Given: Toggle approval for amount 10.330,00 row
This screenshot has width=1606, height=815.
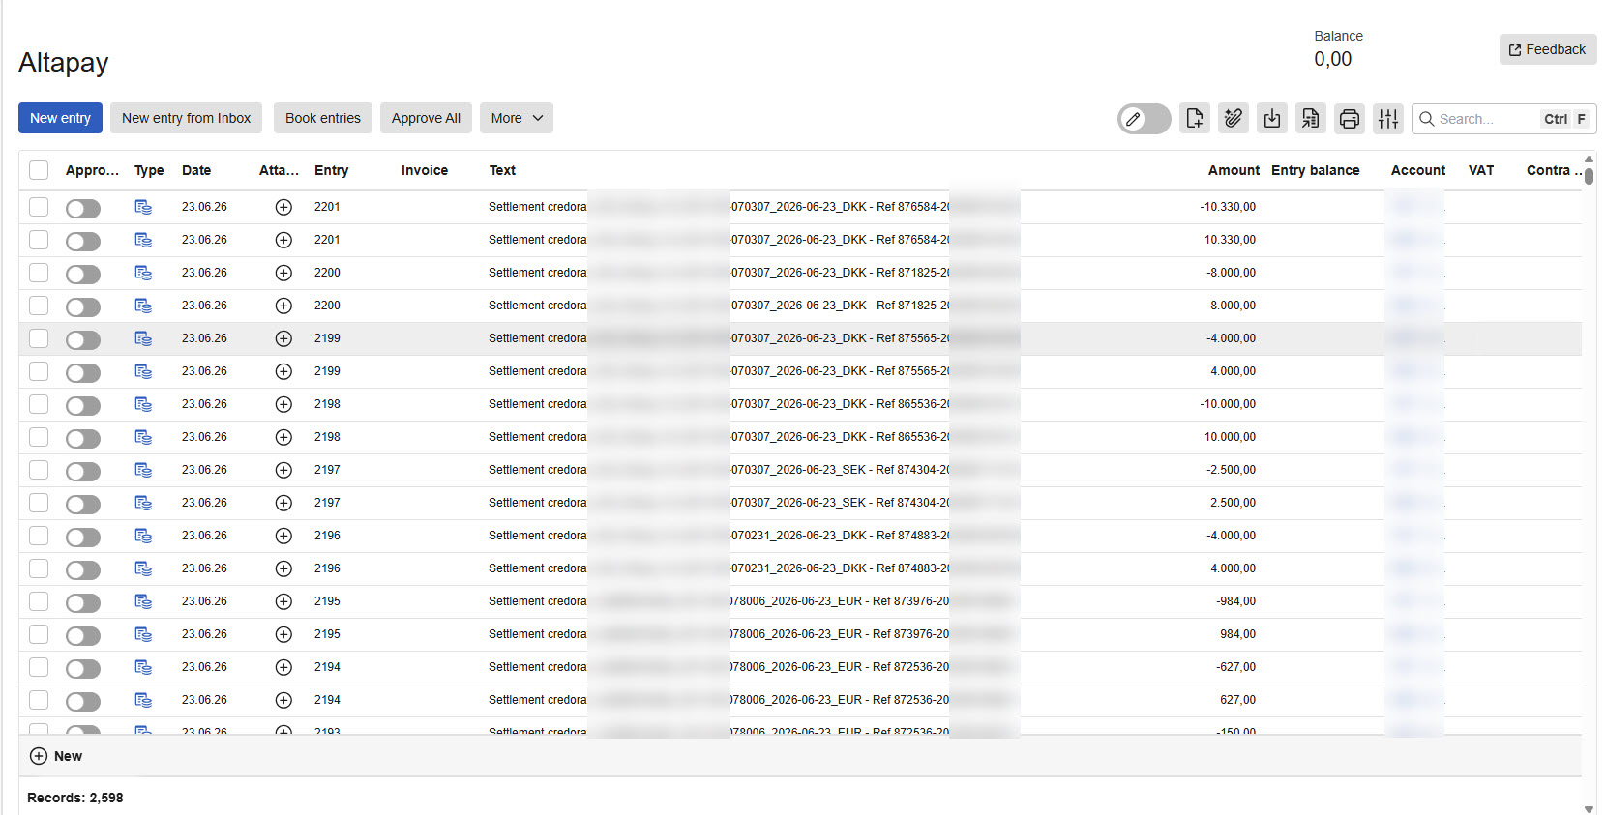Looking at the screenshot, I should coord(83,241).
